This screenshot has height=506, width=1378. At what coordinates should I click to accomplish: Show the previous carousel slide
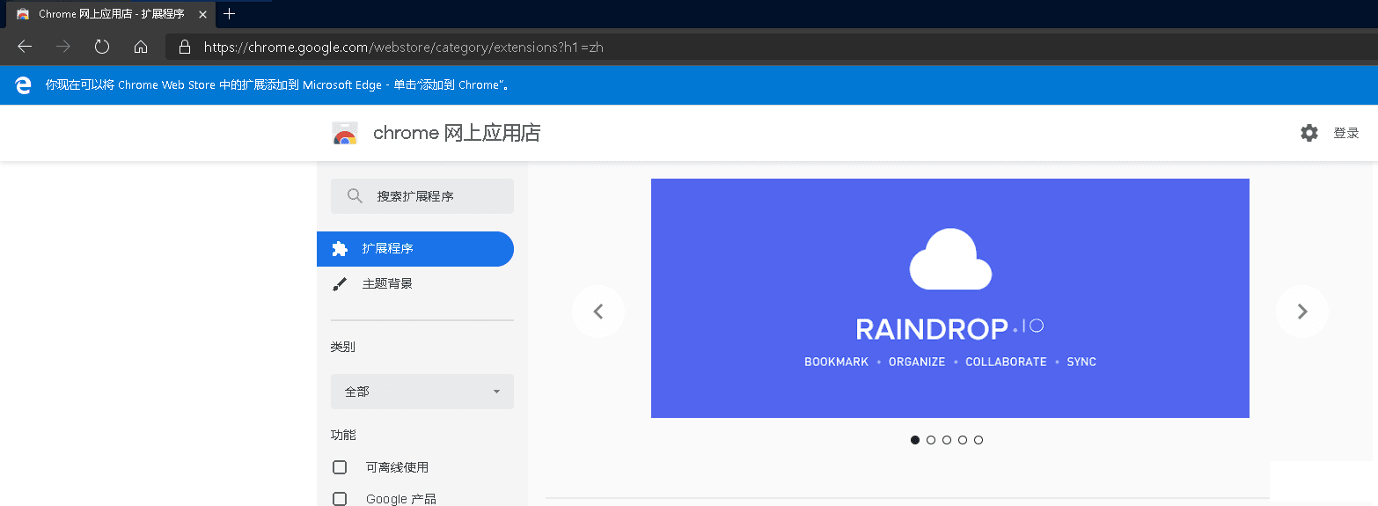(598, 312)
